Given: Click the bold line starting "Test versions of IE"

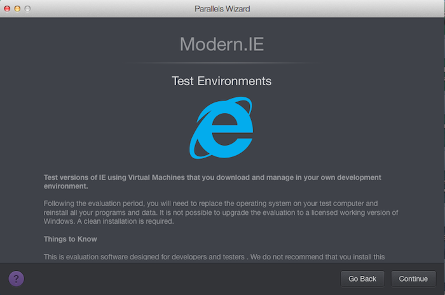Looking at the screenshot, I should click(212, 177).
